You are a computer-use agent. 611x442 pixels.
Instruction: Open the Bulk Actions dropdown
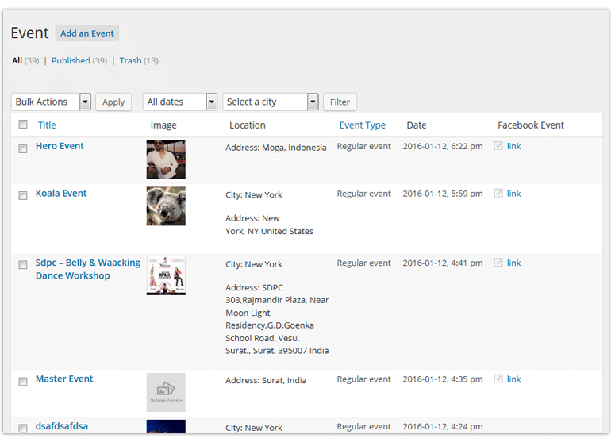click(x=51, y=102)
